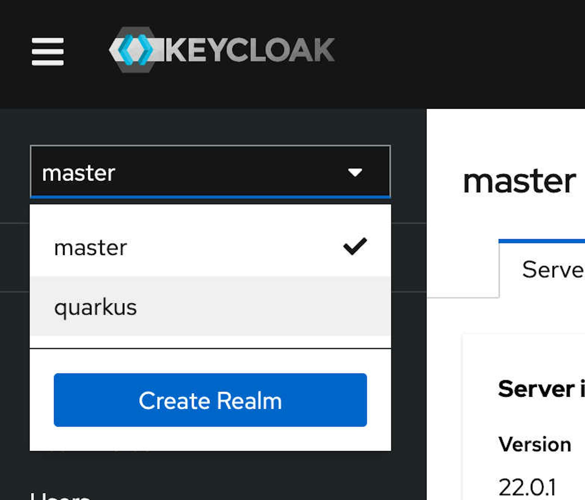585x500 pixels.
Task: Toggle the hamburger navigation menu
Action: [48, 51]
